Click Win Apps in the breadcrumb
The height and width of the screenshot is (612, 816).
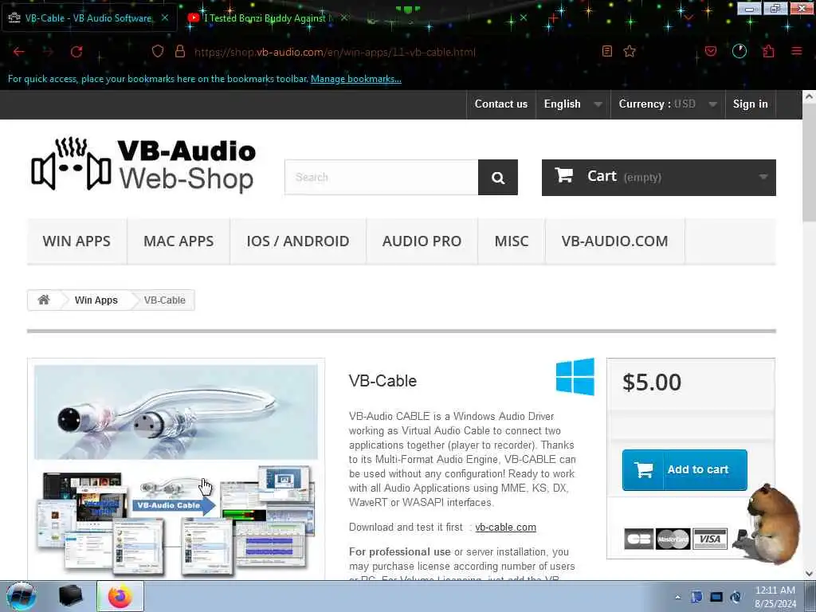pos(96,300)
